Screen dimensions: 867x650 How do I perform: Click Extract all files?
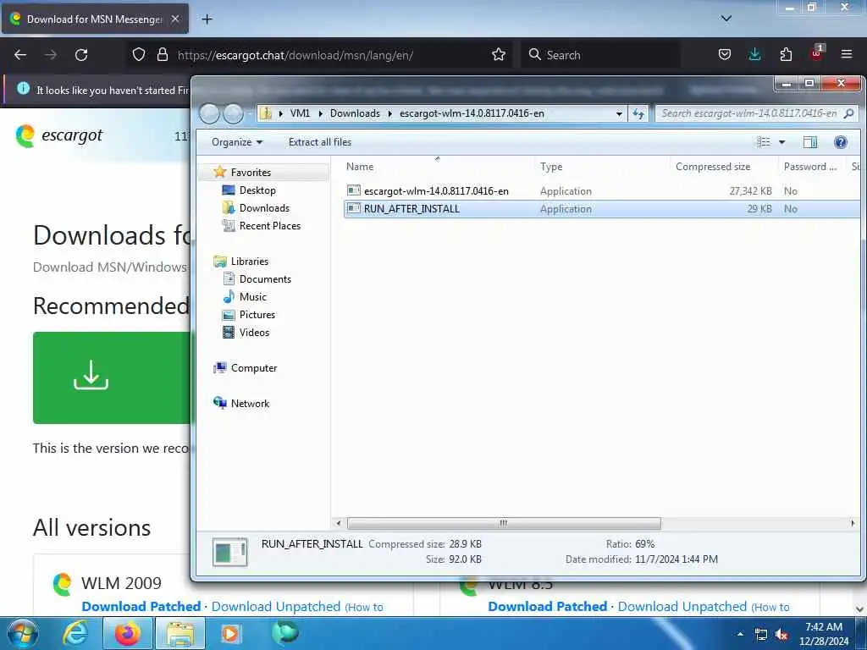coord(319,142)
